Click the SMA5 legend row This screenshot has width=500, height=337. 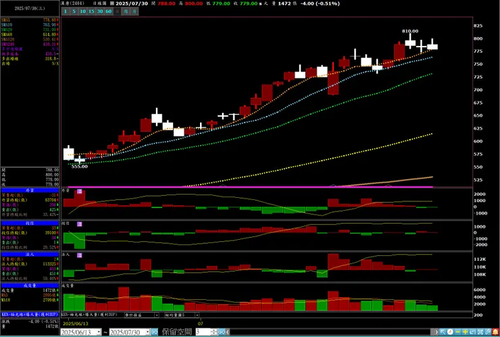(30, 20)
